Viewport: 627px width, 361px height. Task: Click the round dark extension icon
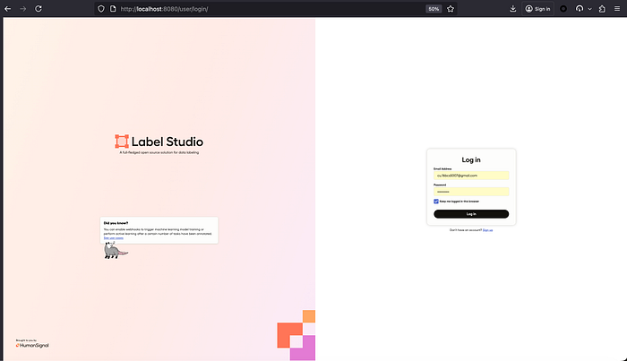tap(563, 9)
